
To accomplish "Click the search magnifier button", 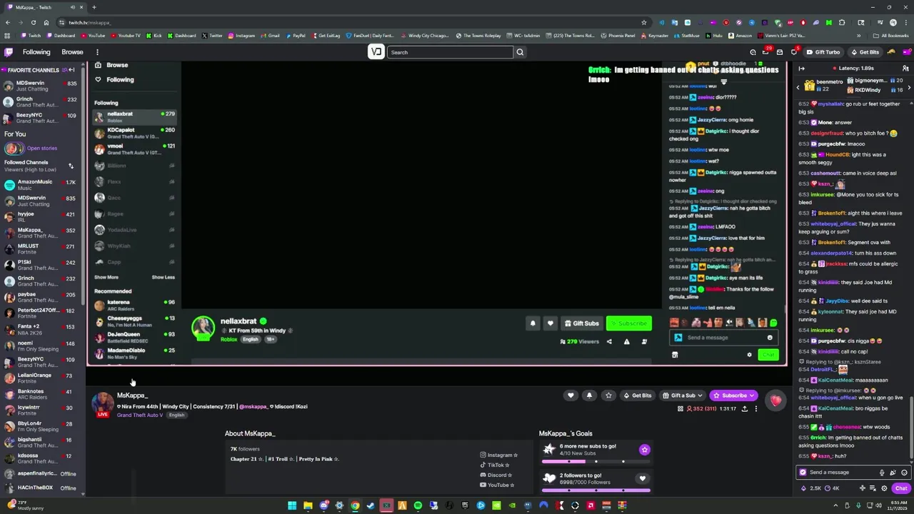I will [520, 52].
